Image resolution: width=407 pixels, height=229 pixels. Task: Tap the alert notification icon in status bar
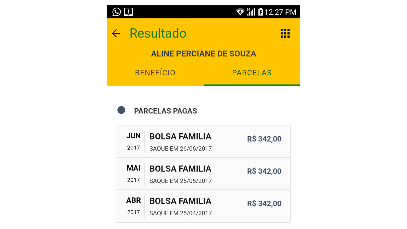pyautogui.click(x=128, y=12)
